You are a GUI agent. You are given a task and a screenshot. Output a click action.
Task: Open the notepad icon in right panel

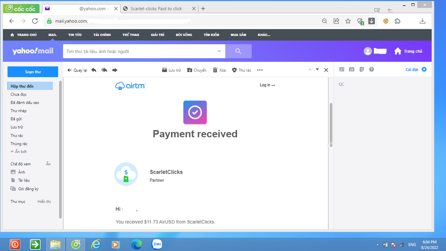point(362,69)
